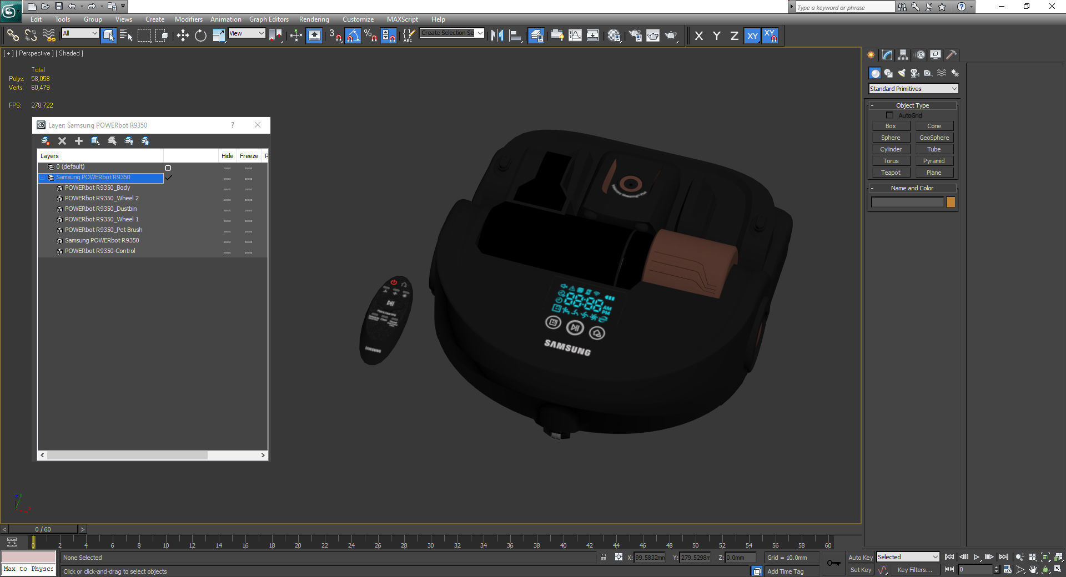Select the Lights category in Create panel
The height and width of the screenshot is (577, 1066).
click(902, 73)
